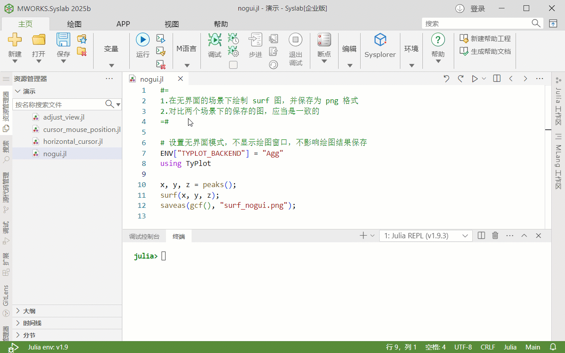Click the magnifier icon in top search box
Image resolution: width=565 pixels, height=353 pixels.
pos(536,23)
